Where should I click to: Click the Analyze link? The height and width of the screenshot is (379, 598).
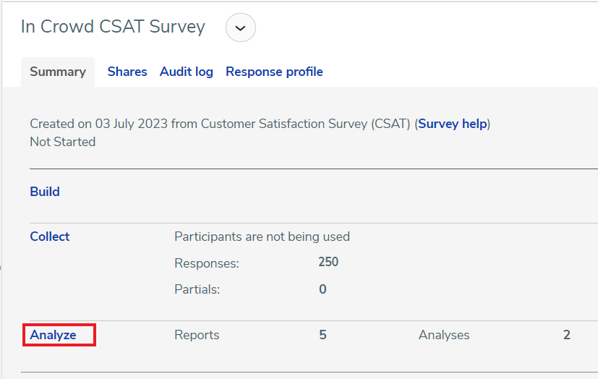tap(53, 335)
